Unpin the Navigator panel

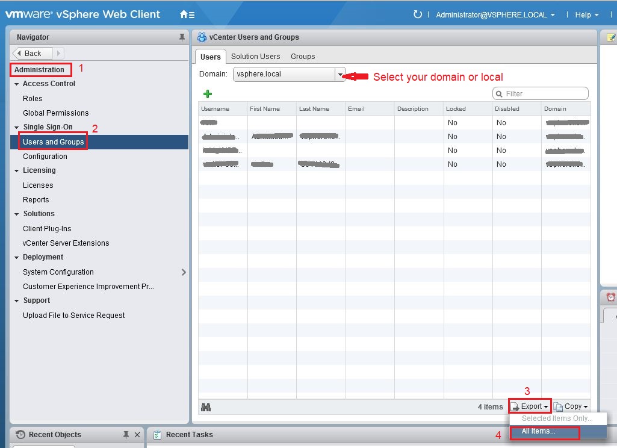click(x=181, y=37)
